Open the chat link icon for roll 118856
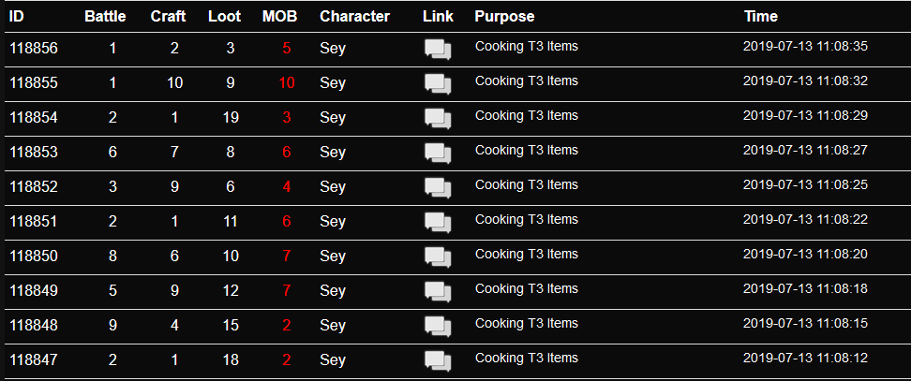 (x=438, y=50)
